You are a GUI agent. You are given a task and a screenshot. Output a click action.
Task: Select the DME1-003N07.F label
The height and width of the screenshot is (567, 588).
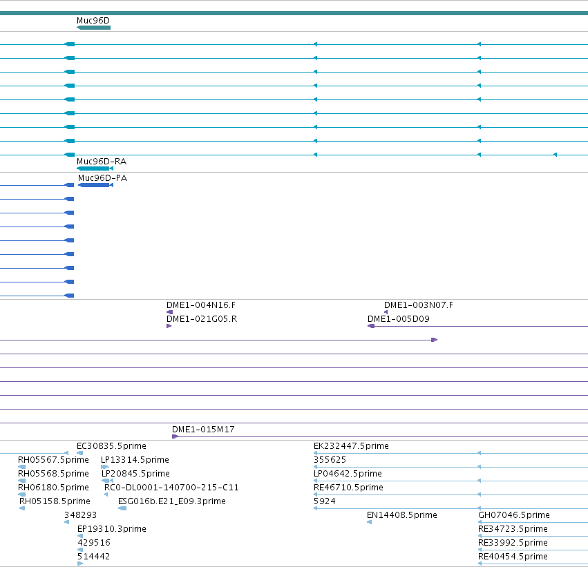tap(419, 305)
